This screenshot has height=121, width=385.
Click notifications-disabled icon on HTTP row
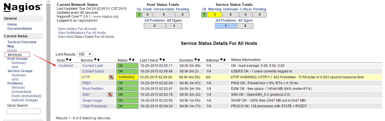[x=111, y=77]
